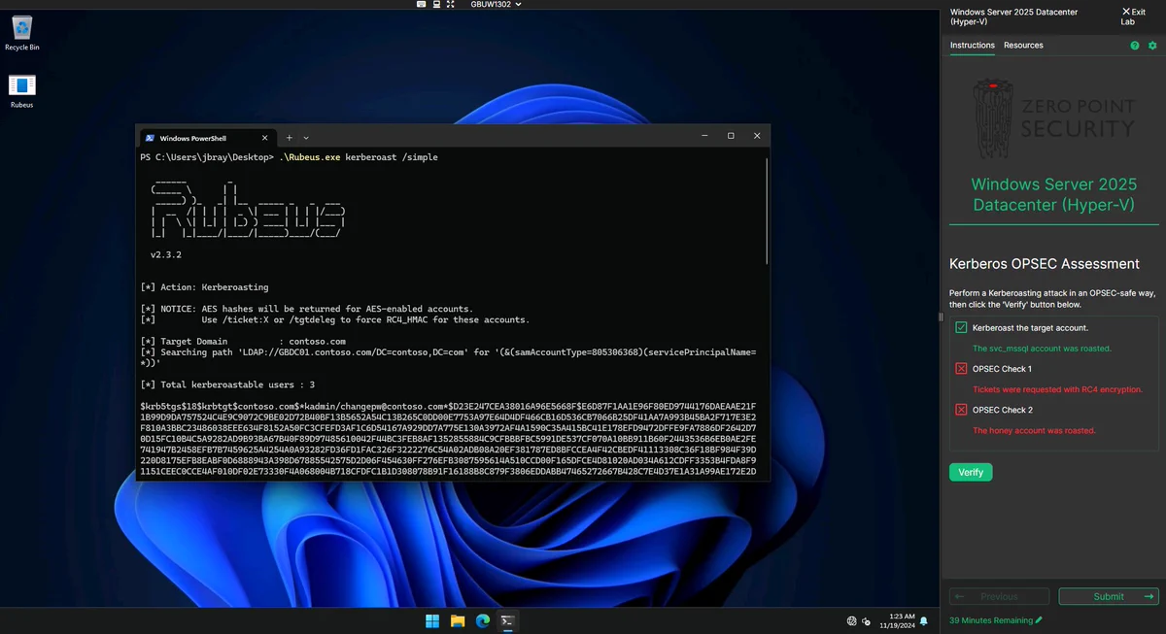The width and height of the screenshot is (1166, 634).
Task: Select the Rubeus desktop shortcut
Action: point(21,90)
